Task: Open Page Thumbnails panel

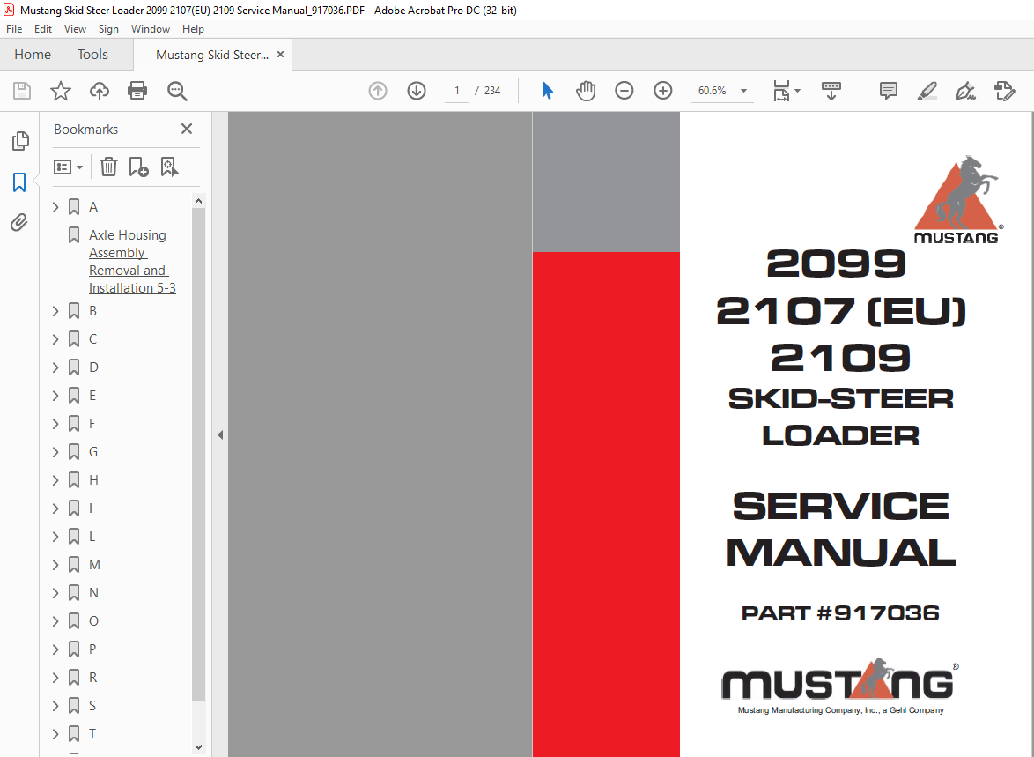Action: [x=19, y=141]
